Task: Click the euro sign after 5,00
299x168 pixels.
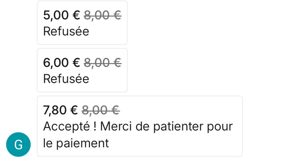Action: [x=76, y=15]
